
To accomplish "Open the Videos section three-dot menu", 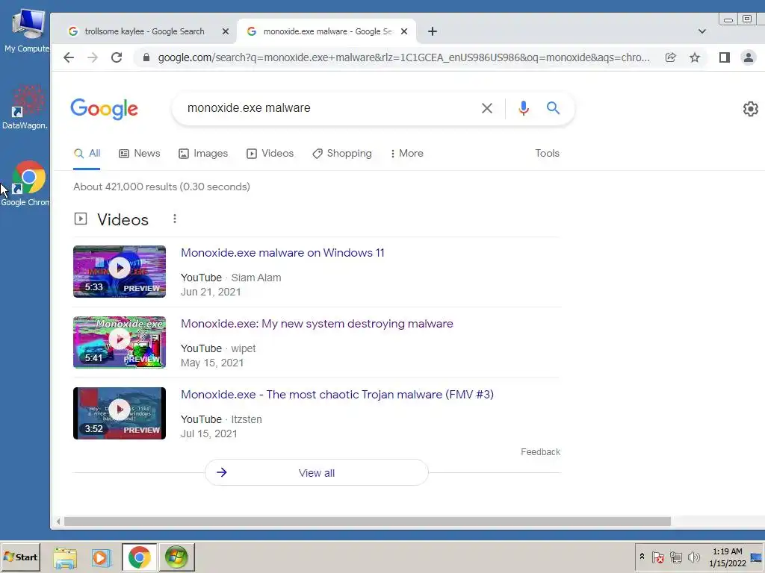I will [x=175, y=219].
